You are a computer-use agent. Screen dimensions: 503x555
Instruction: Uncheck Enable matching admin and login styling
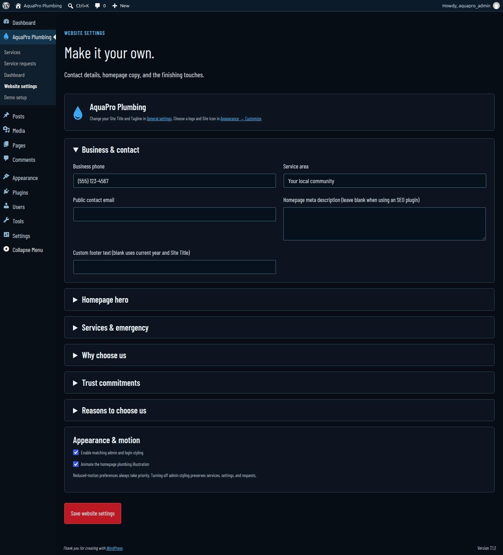(76, 452)
